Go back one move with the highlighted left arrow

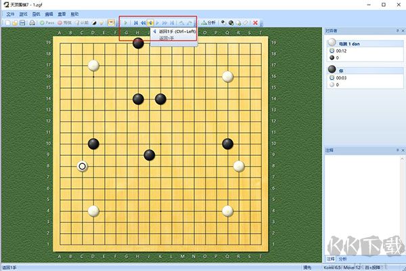(150, 23)
